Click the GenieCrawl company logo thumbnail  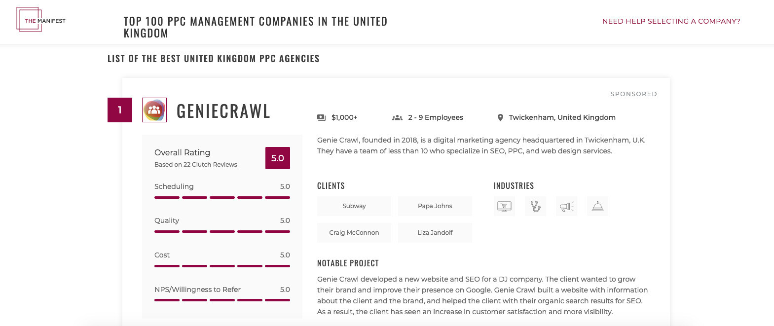(x=154, y=110)
